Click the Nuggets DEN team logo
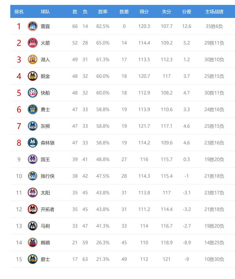This screenshot has width=235, height=279. tap(33, 76)
